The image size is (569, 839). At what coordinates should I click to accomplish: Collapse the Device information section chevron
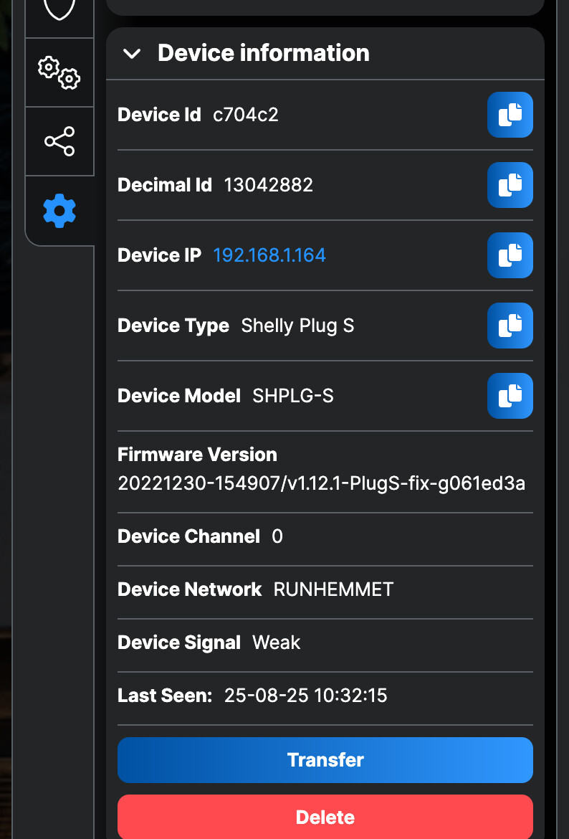point(132,53)
